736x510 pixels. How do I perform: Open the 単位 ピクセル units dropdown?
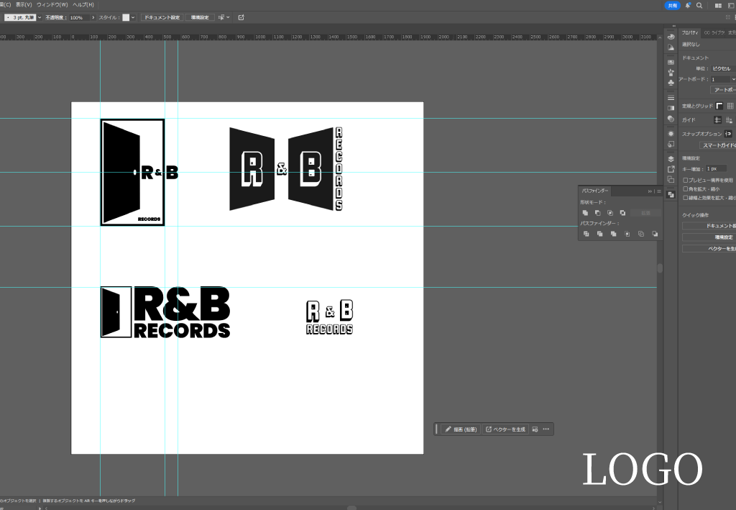click(722, 68)
